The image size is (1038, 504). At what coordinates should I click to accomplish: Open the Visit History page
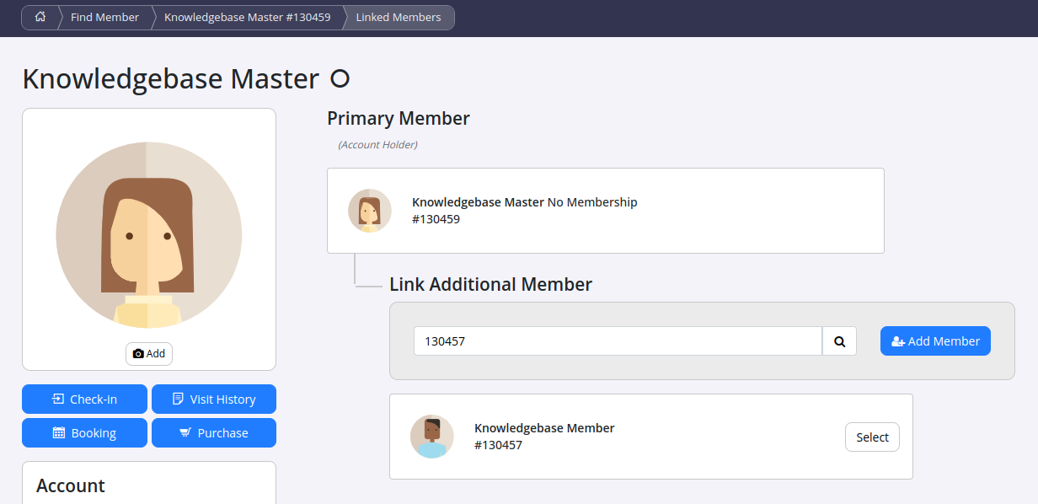click(x=214, y=399)
